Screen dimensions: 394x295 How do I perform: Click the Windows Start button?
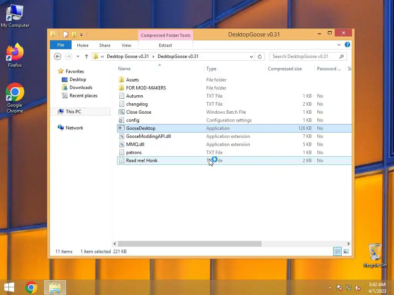pos(9,287)
